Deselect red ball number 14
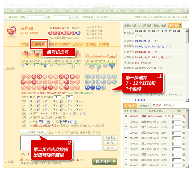The height and width of the screenshot is (170, 192). [34, 82]
